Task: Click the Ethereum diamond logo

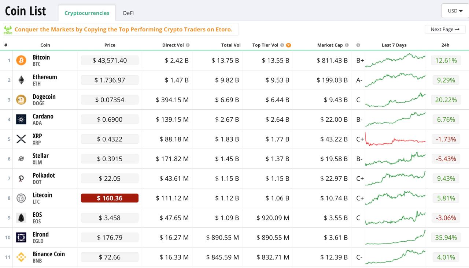Action: click(x=21, y=80)
